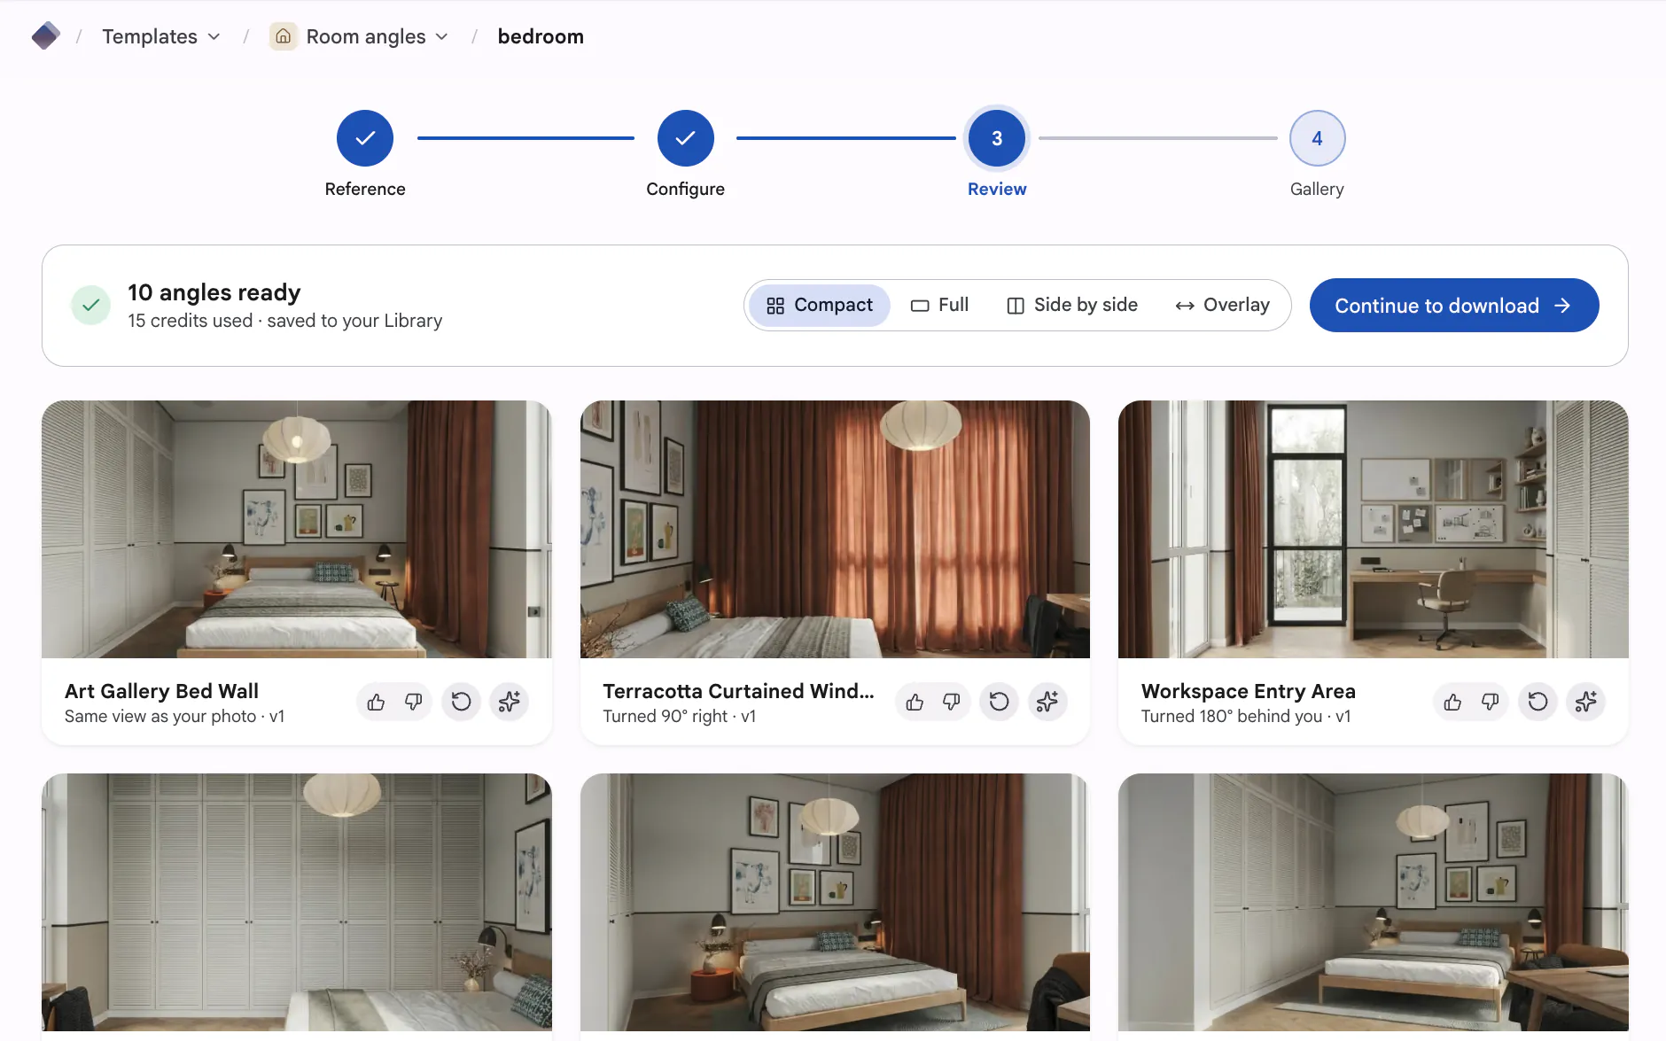Switch to Overlay view mode
This screenshot has width=1666, height=1041.
[x=1223, y=305]
